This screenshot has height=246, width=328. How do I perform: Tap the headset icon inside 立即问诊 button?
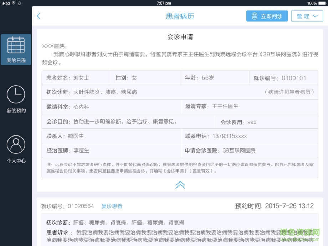[254, 16]
